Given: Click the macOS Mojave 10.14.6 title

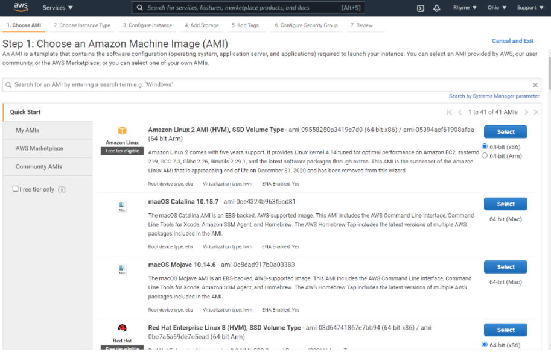Looking at the screenshot, I should 182,265.
